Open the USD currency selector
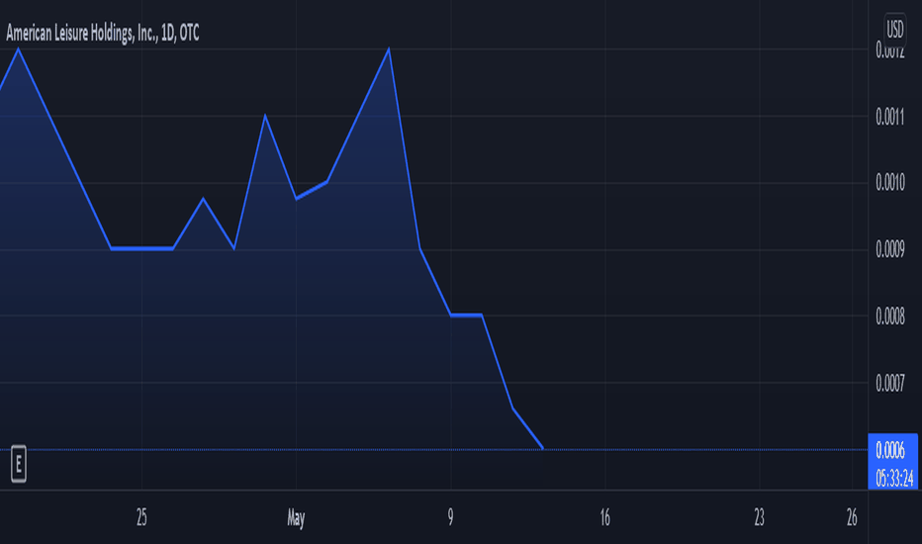 pos(894,29)
